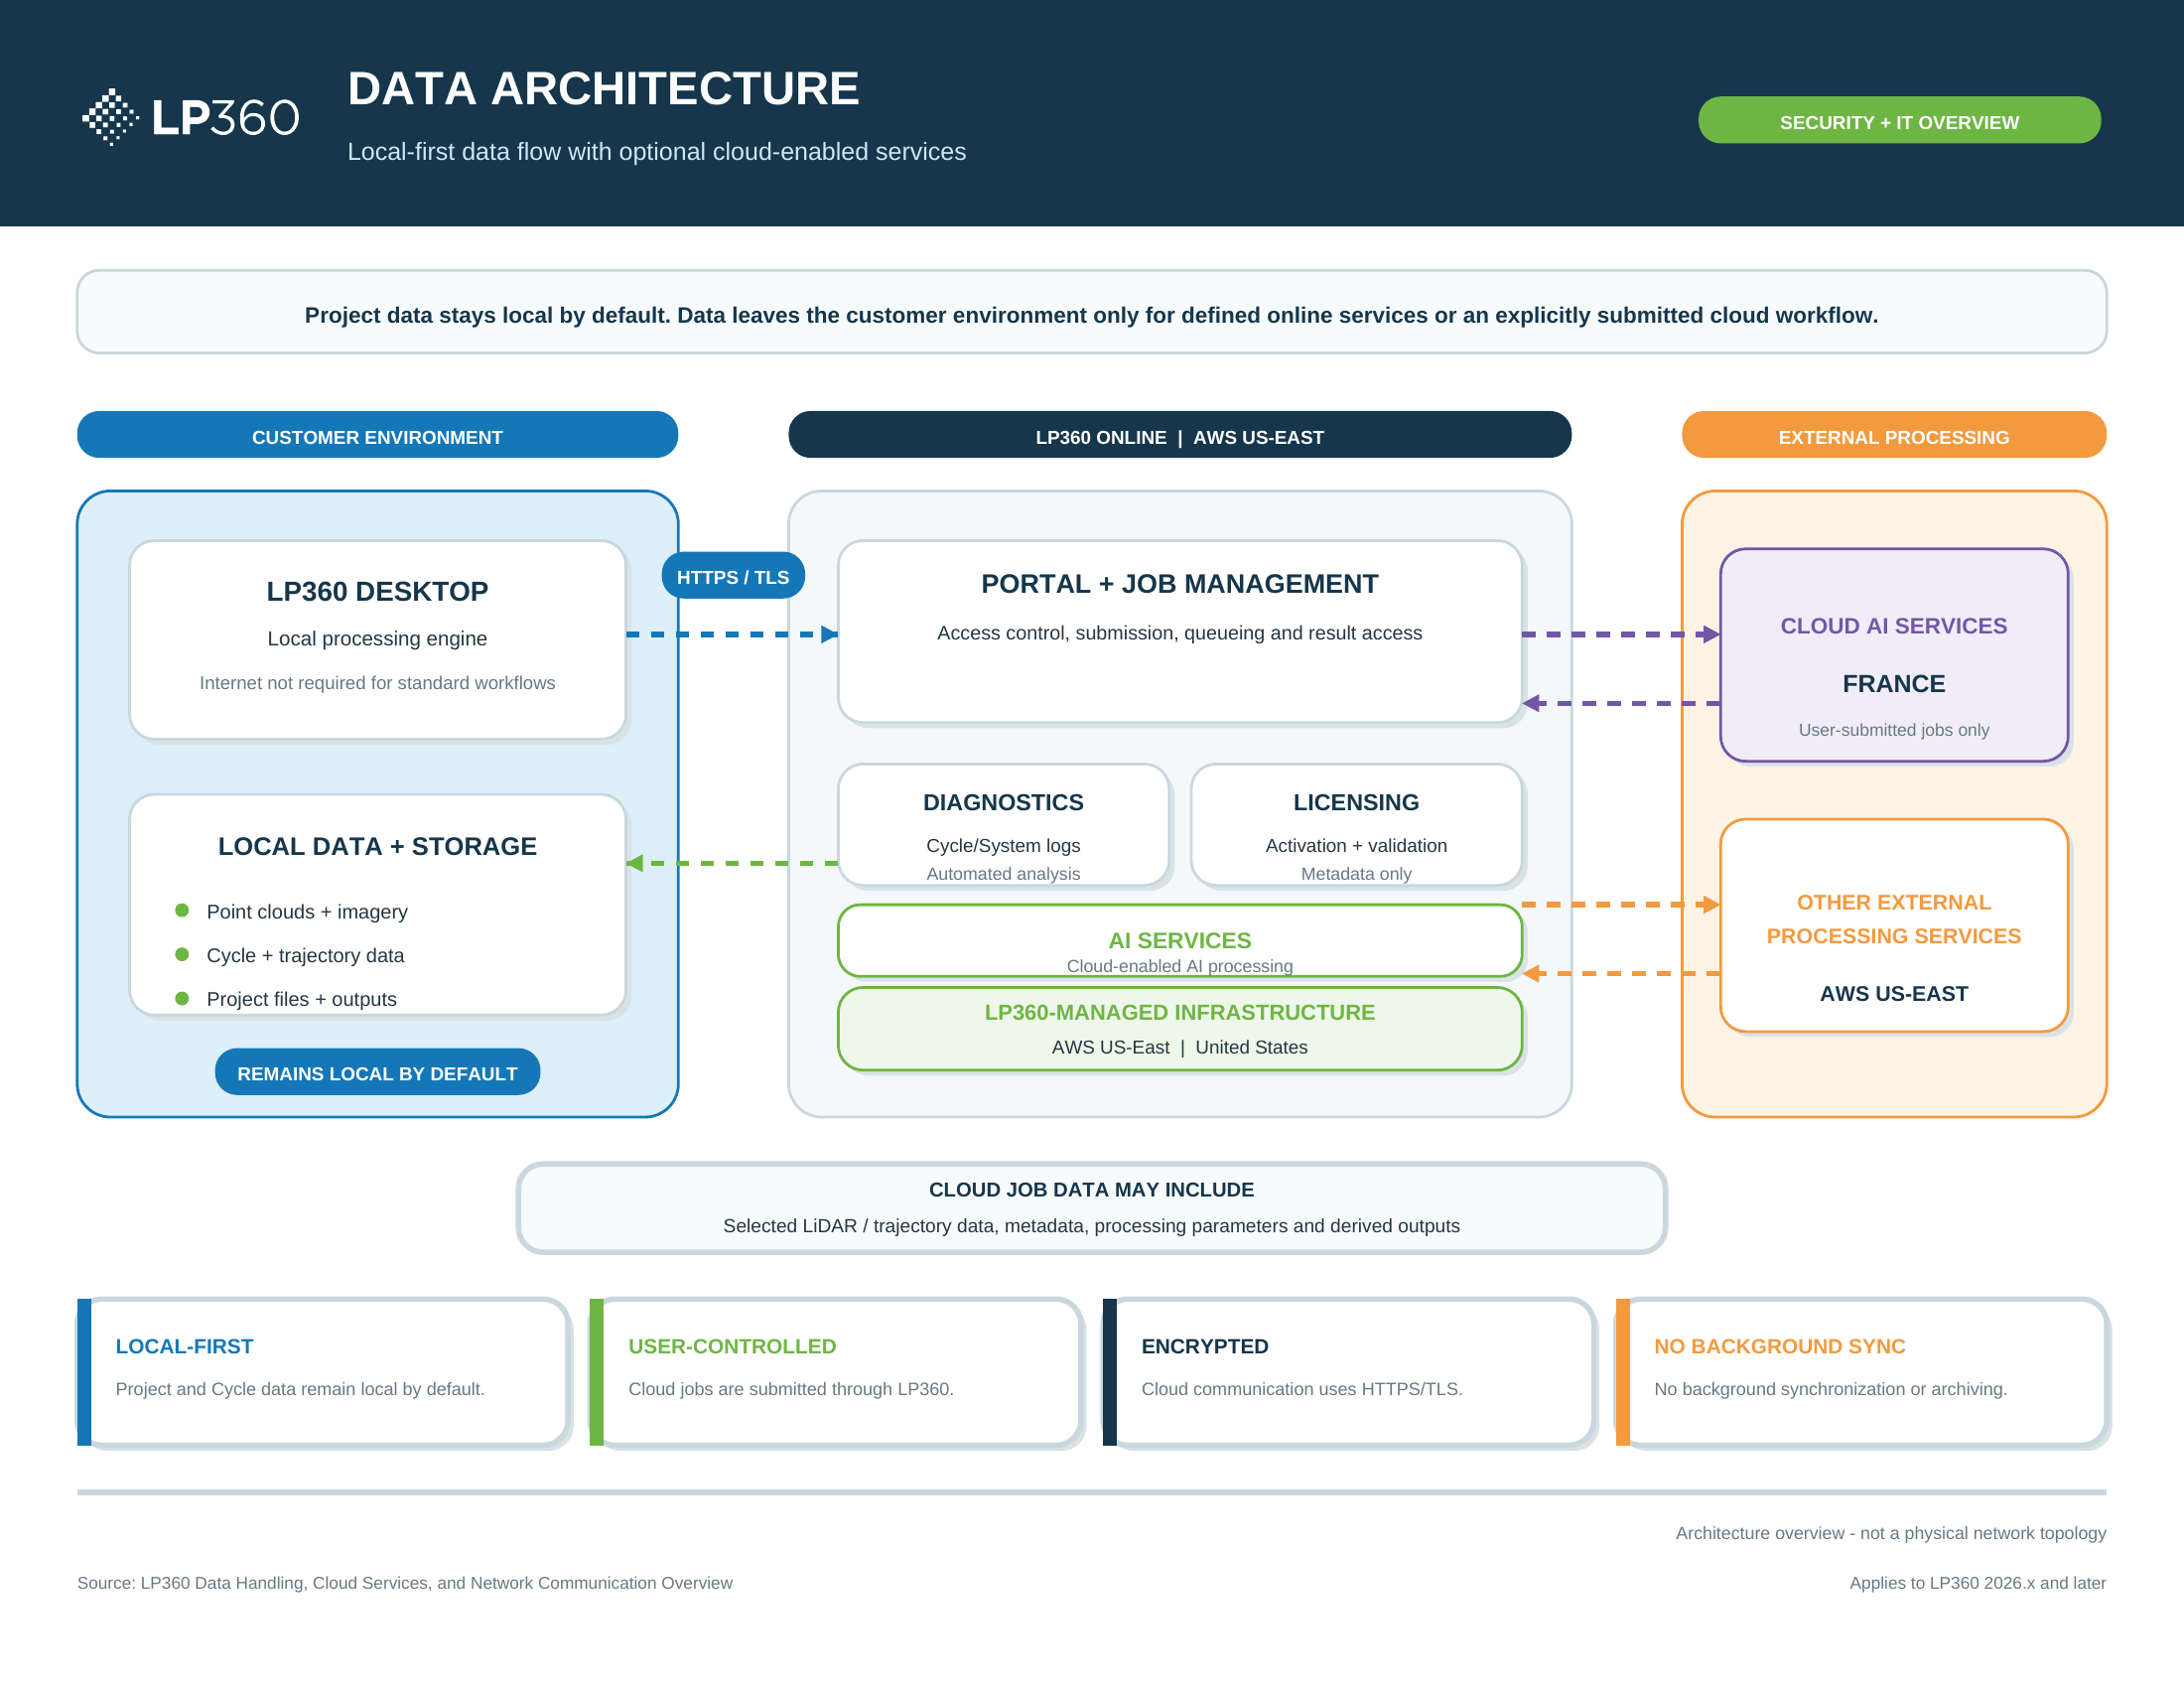Click 'Cloud jobs are submitted through LP360' text
Image resolution: width=2184 pixels, height=1688 pixels.
point(791,1389)
